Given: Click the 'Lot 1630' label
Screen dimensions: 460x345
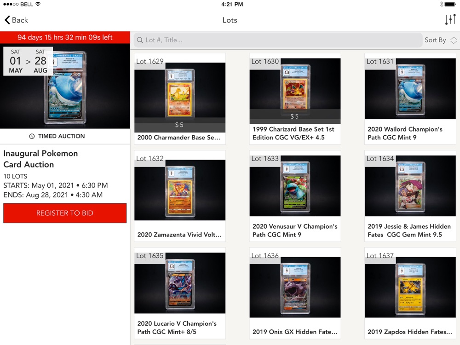Looking at the screenshot, I should click(x=265, y=61).
